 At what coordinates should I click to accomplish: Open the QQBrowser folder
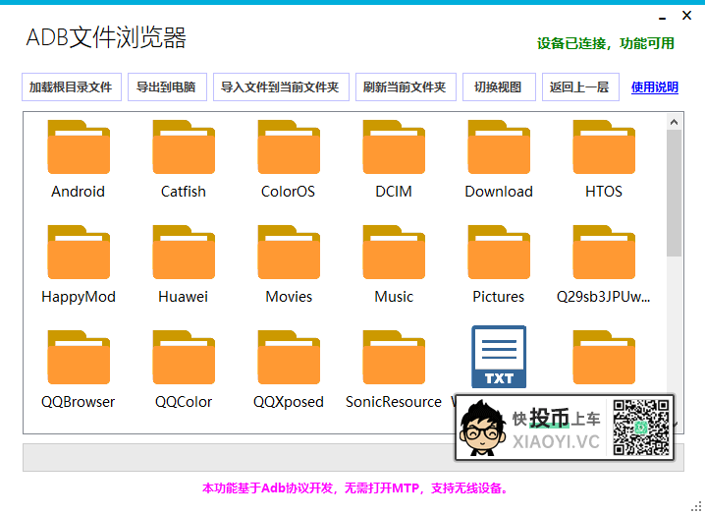click(x=79, y=359)
